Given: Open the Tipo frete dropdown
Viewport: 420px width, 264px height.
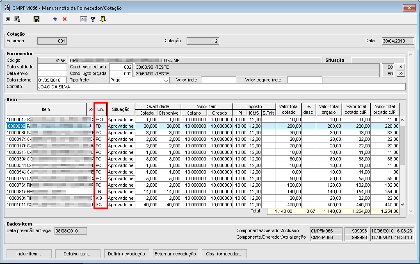Looking at the screenshot, I should pos(166,81).
